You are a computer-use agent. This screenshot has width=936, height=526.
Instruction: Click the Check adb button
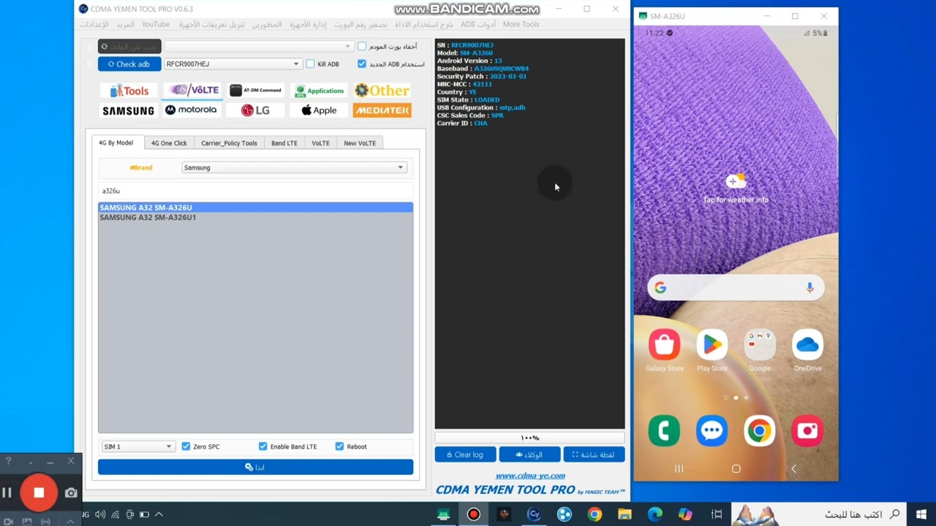coord(129,64)
